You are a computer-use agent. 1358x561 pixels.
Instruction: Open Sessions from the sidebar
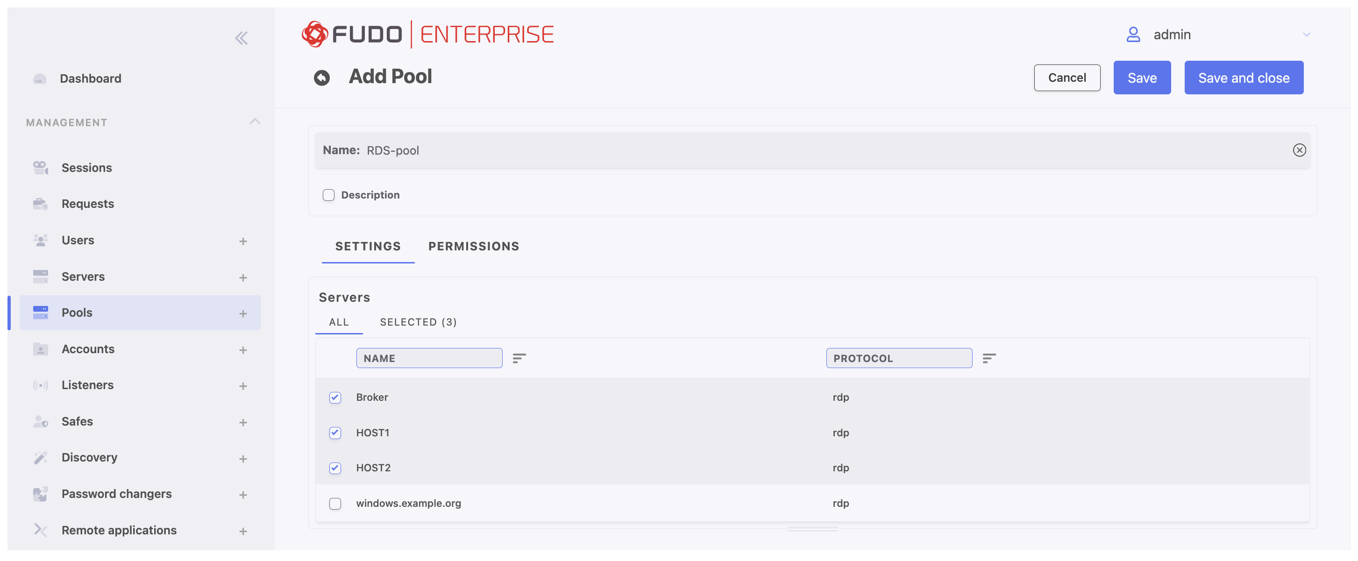click(x=86, y=168)
